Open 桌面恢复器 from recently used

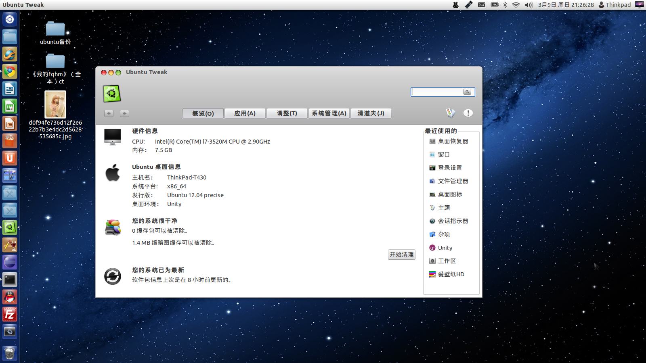point(449,141)
